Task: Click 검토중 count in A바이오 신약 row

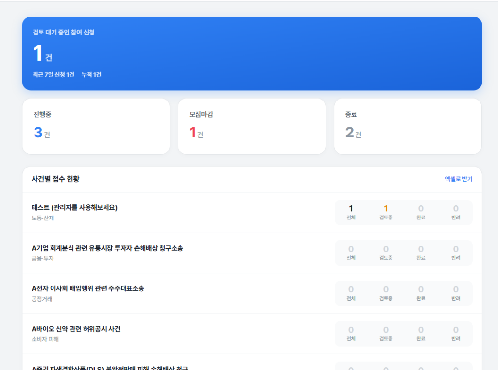Action: (x=386, y=334)
